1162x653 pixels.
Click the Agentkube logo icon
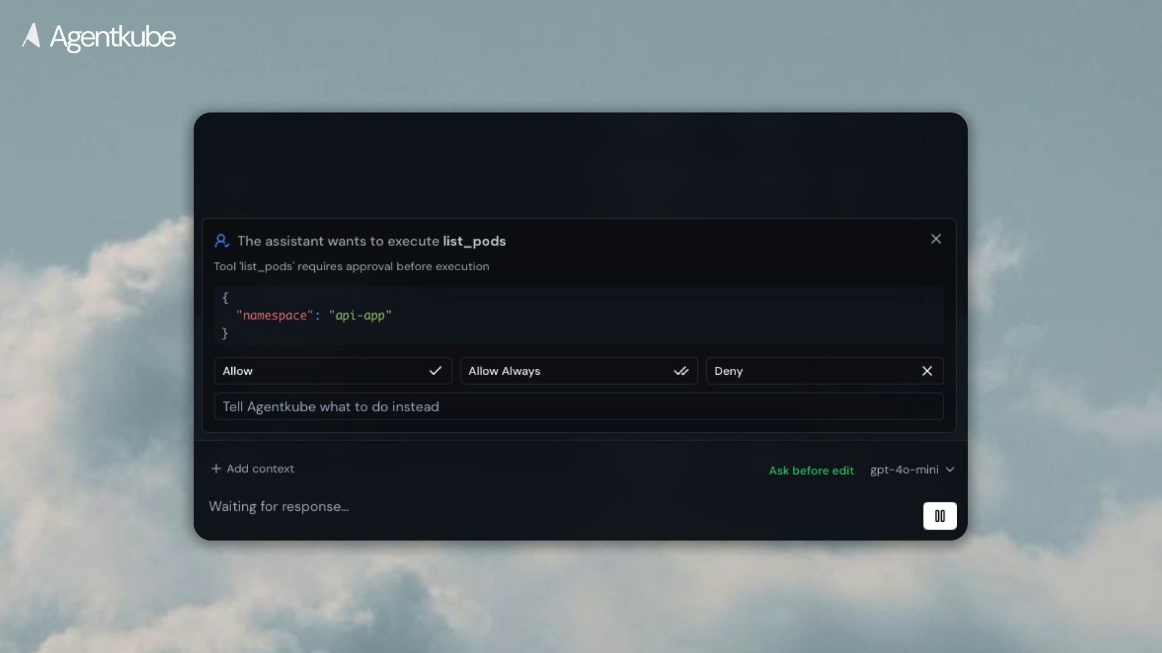pyautogui.click(x=32, y=37)
